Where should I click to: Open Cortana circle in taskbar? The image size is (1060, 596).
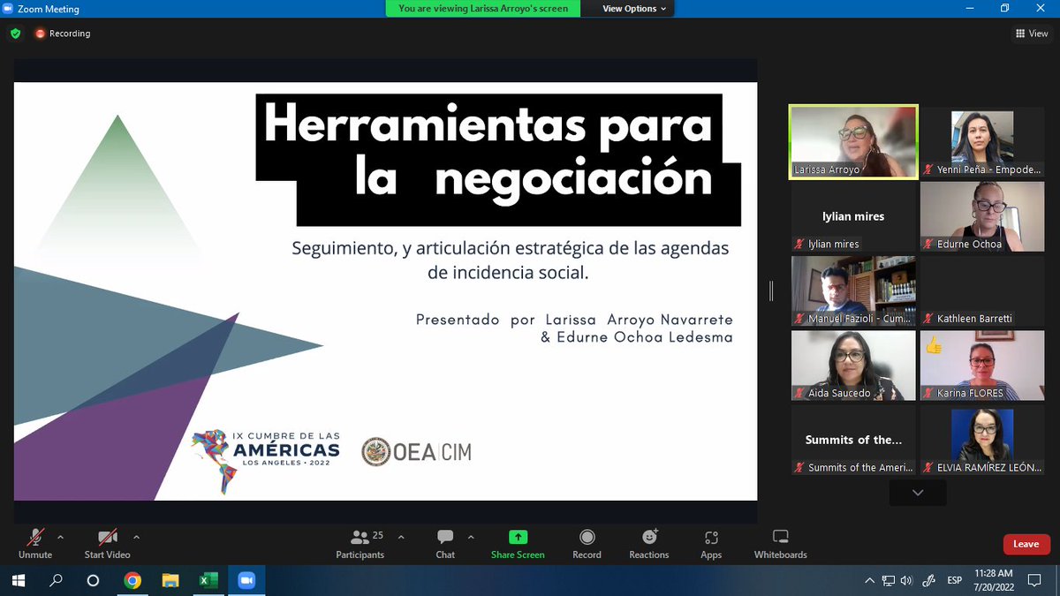(x=94, y=580)
